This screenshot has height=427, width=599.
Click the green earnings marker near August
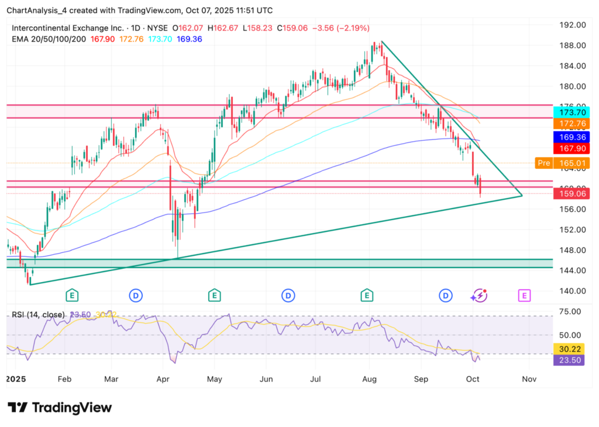[367, 296]
